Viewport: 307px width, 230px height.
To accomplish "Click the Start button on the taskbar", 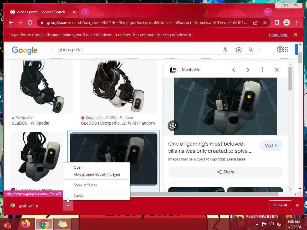I will [7, 225].
